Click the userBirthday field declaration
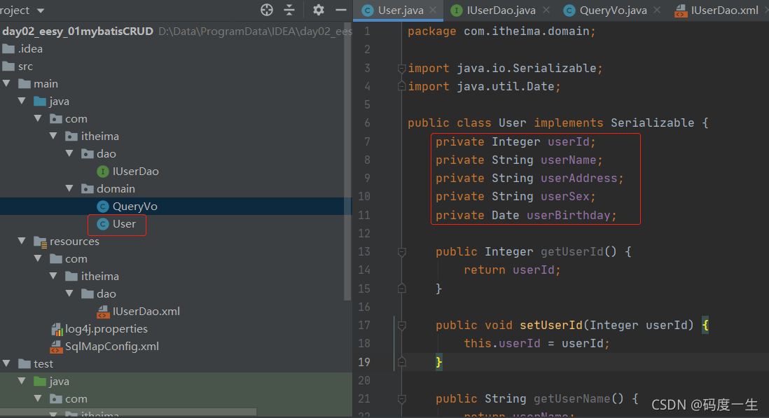 click(526, 215)
